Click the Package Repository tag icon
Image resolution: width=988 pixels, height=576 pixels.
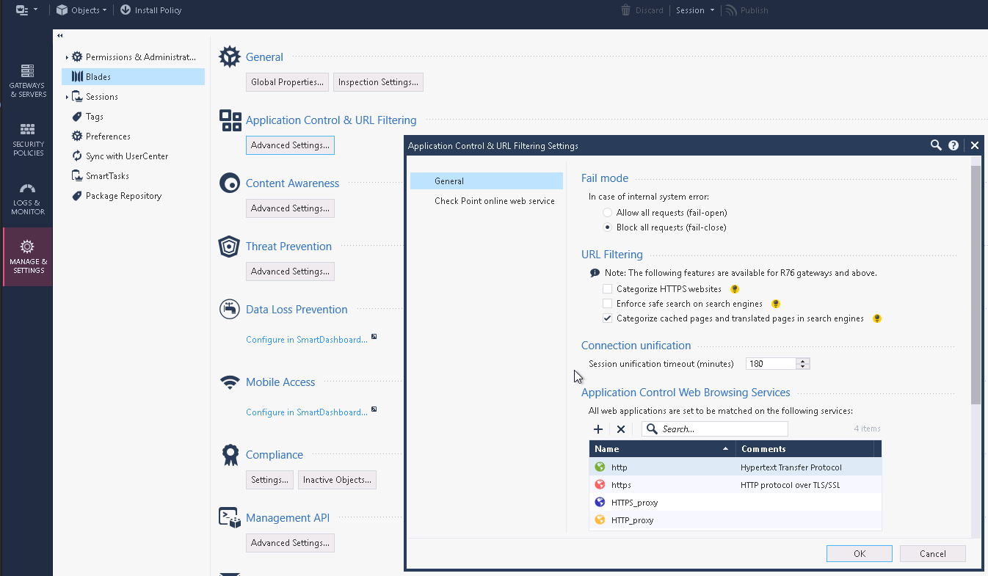[x=77, y=195]
